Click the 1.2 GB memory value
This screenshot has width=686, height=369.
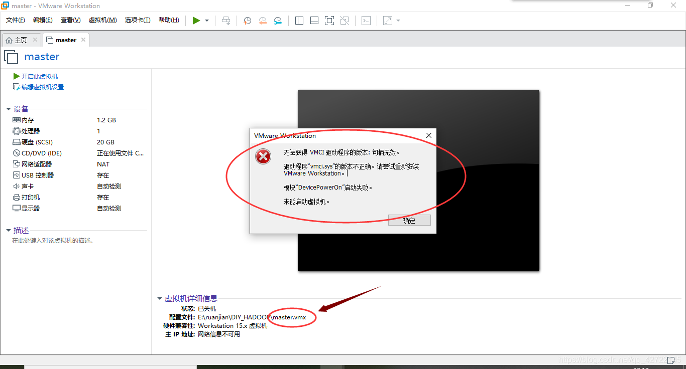tap(106, 120)
